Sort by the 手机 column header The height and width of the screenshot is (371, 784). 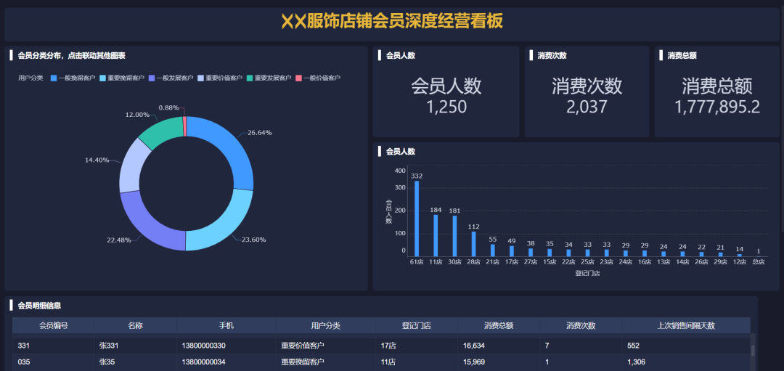[x=226, y=325]
